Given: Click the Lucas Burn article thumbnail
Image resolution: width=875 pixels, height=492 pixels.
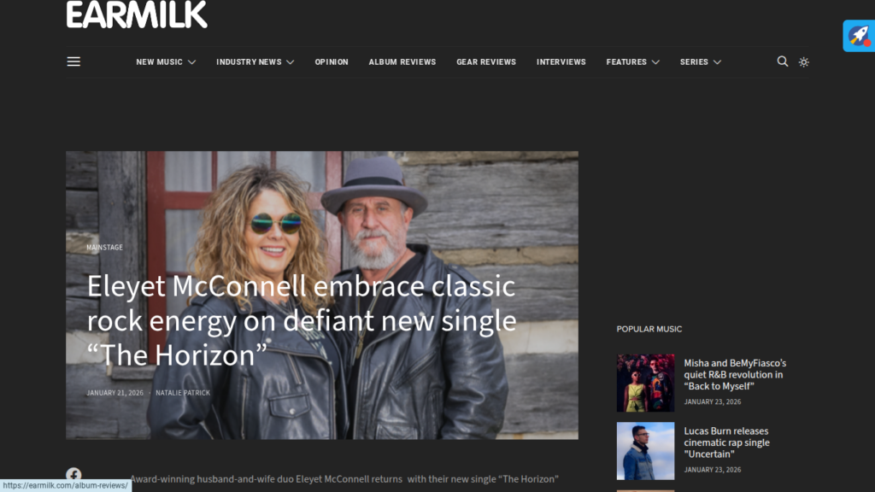Looking at the screenshot, I should (645, 451).
